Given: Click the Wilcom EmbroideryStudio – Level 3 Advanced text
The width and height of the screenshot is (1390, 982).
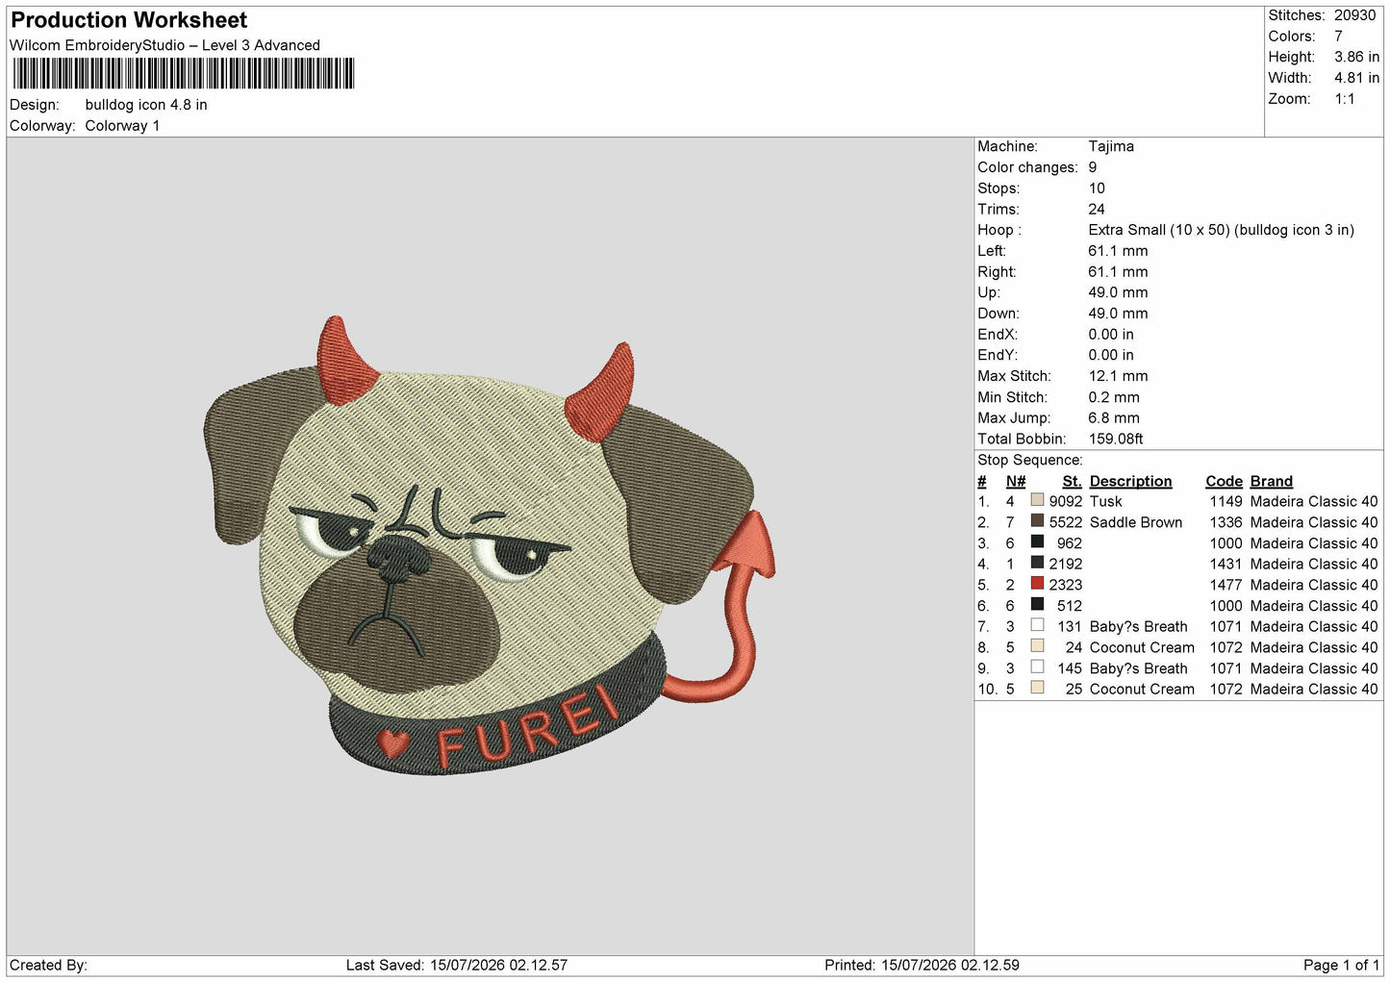Looking at the screenshot, I should click(164, 45).
